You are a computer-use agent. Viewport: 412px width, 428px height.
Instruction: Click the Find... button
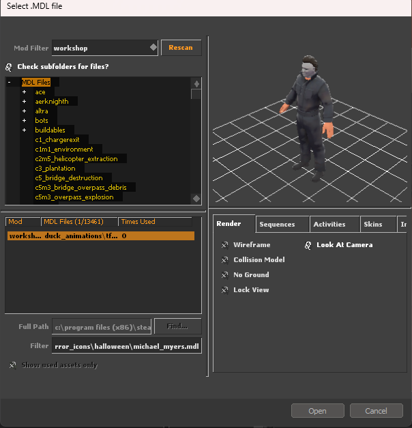(177, 326)
